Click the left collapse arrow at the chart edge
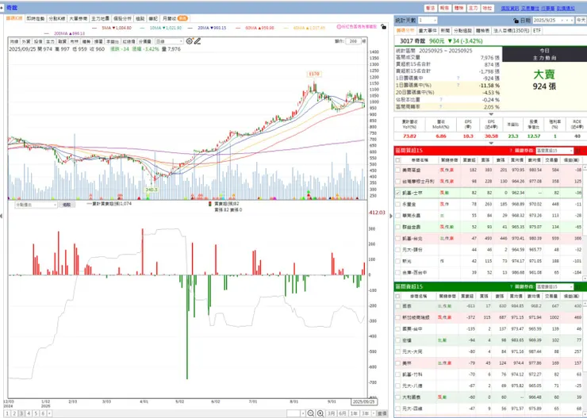The image size is (587, 418). [x=2, y=216]
